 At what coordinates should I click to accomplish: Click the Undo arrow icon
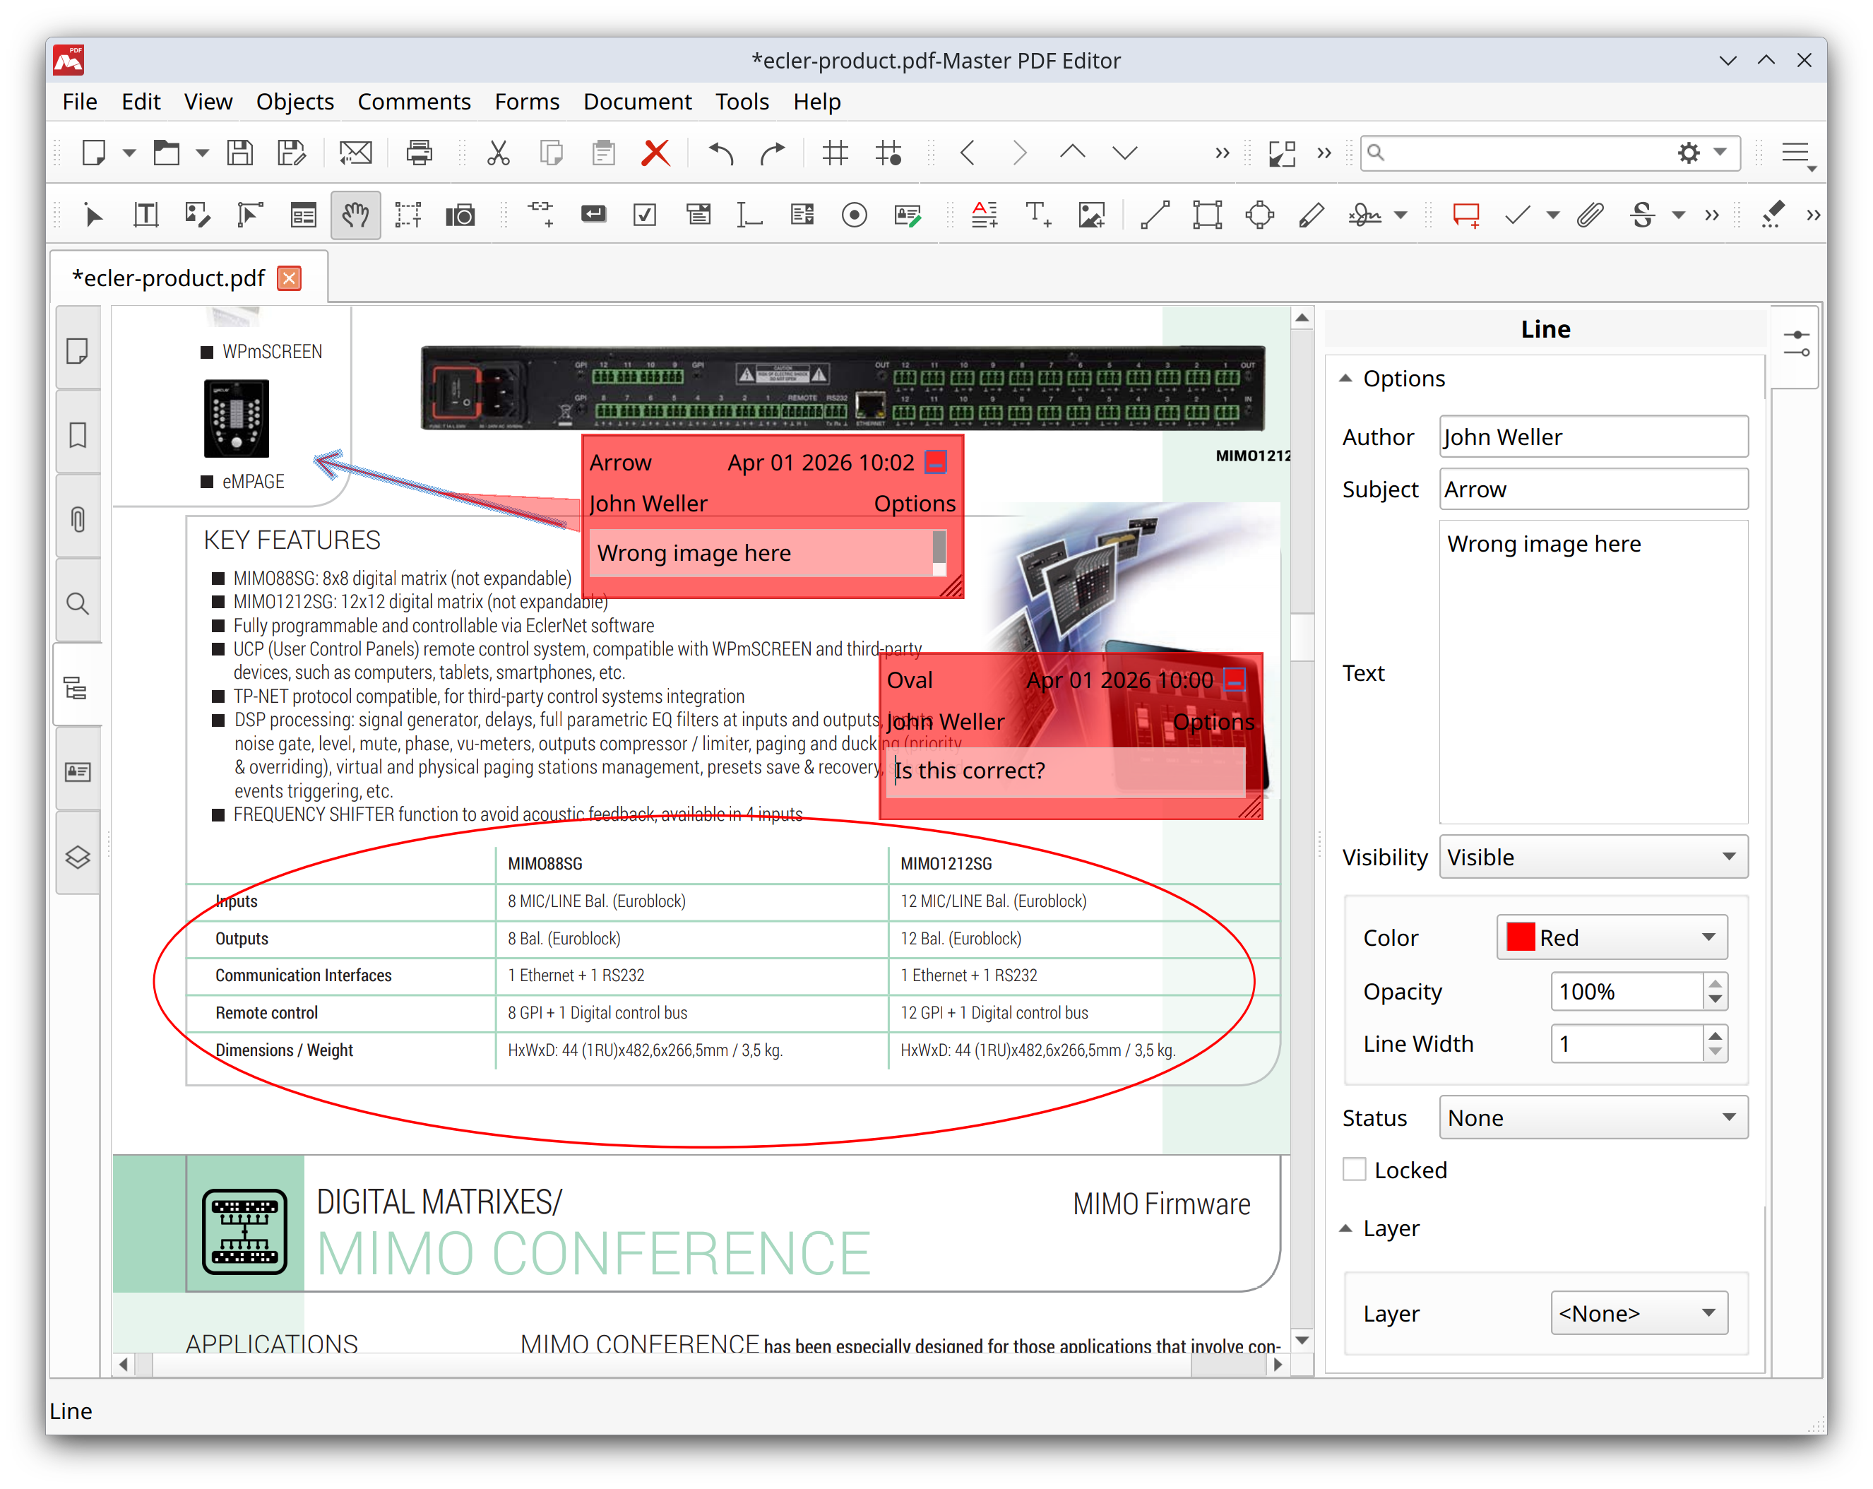point(720,153)
